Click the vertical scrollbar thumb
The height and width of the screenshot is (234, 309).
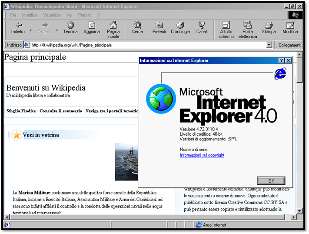299,70
